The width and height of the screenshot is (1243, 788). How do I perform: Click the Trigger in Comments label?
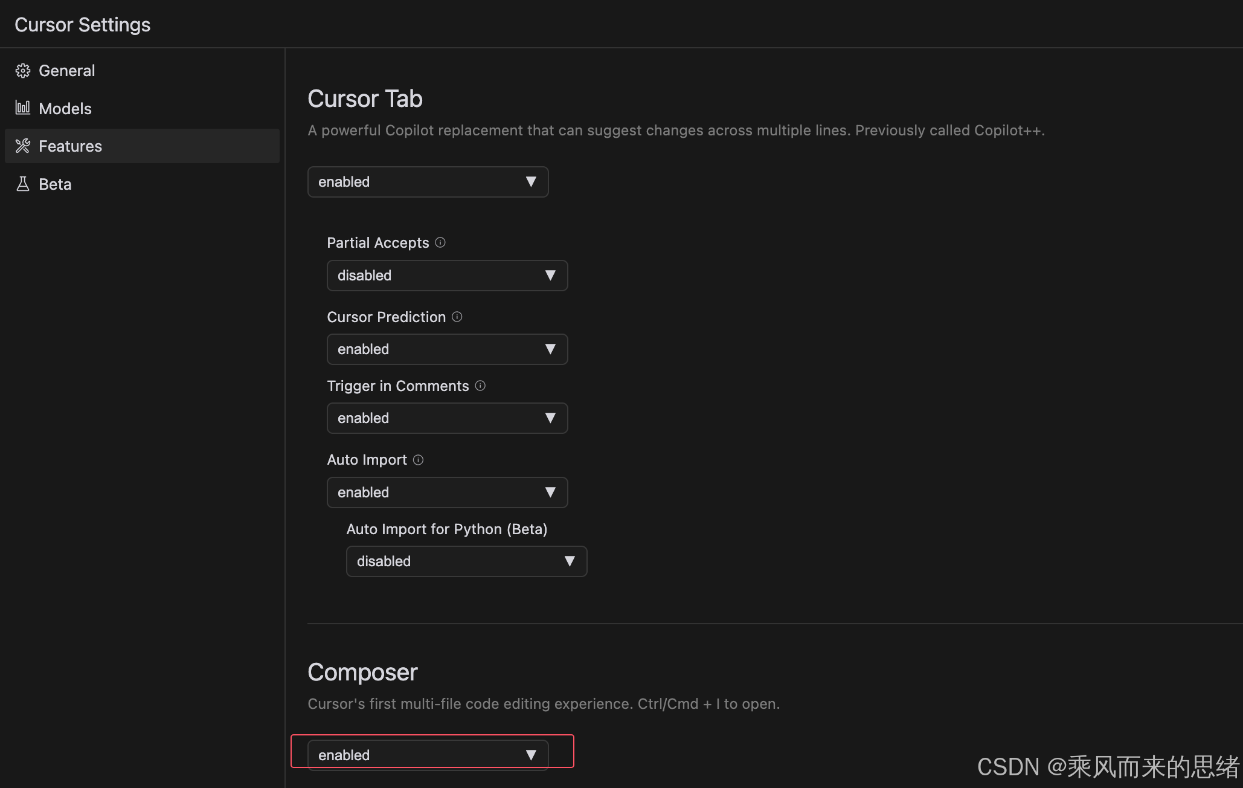[x=398, y=386]
